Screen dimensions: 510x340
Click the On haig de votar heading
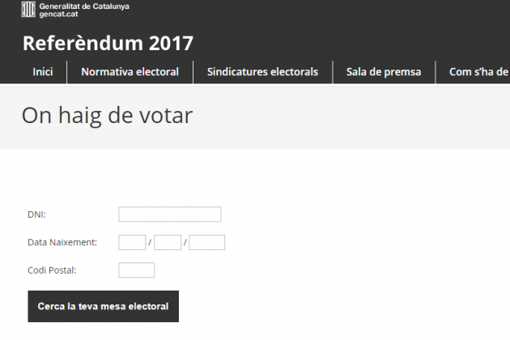point(107,115)
